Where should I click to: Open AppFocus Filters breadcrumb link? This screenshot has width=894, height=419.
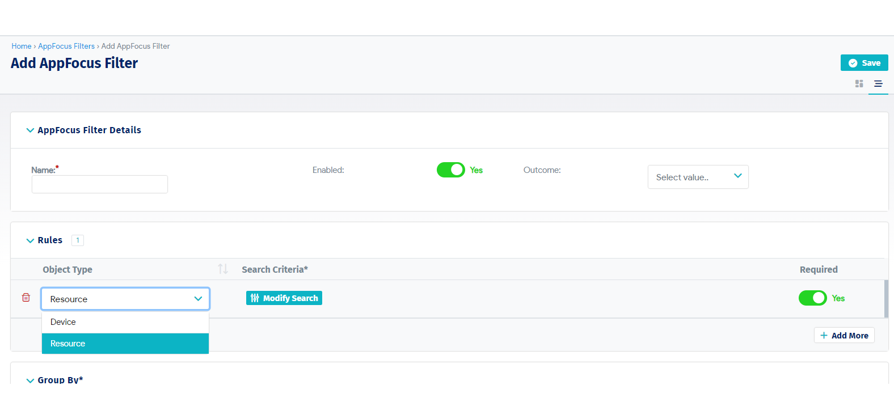coord(66,46)
